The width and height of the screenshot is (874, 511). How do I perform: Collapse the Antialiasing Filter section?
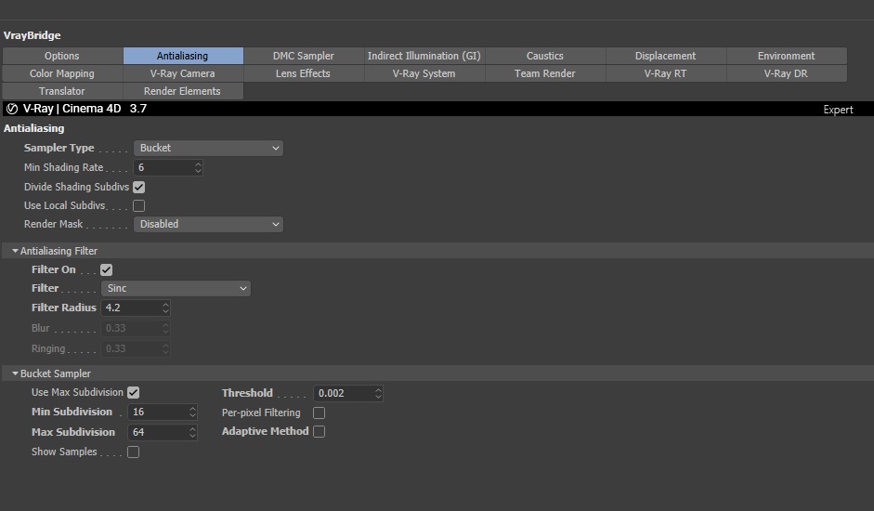[x=15, y=251]
